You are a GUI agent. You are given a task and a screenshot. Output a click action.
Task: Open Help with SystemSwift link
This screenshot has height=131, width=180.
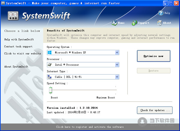click(x=19, y=39)
